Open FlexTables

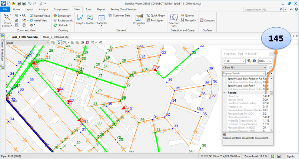click(x=101, y=20)
